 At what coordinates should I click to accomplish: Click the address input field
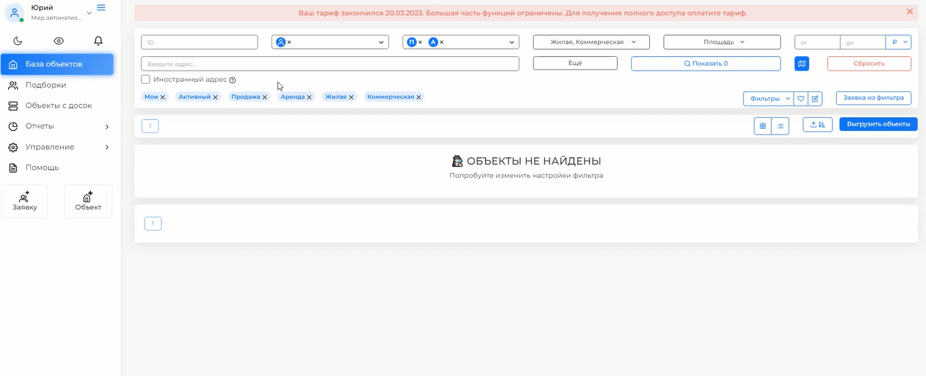coord(330,64)
